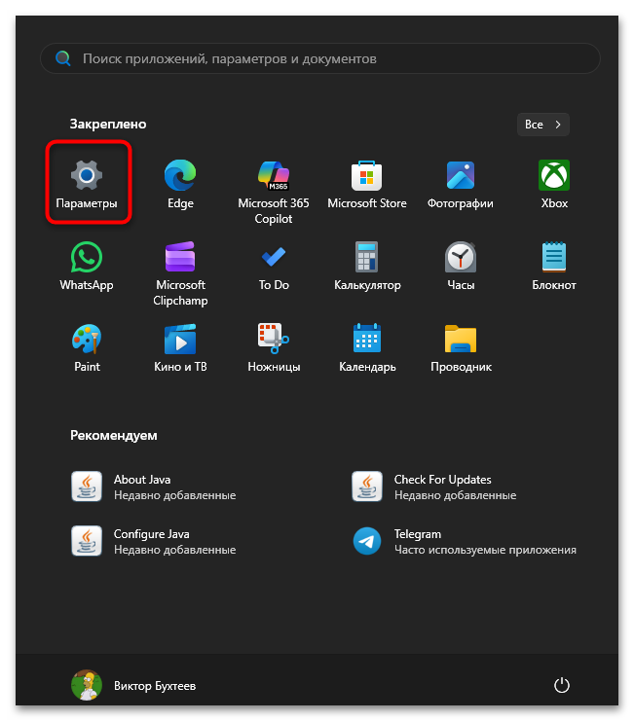Open Кино и ТВ
The height and width of the screenshot is (721, 634).
click(x=180, y=347)
